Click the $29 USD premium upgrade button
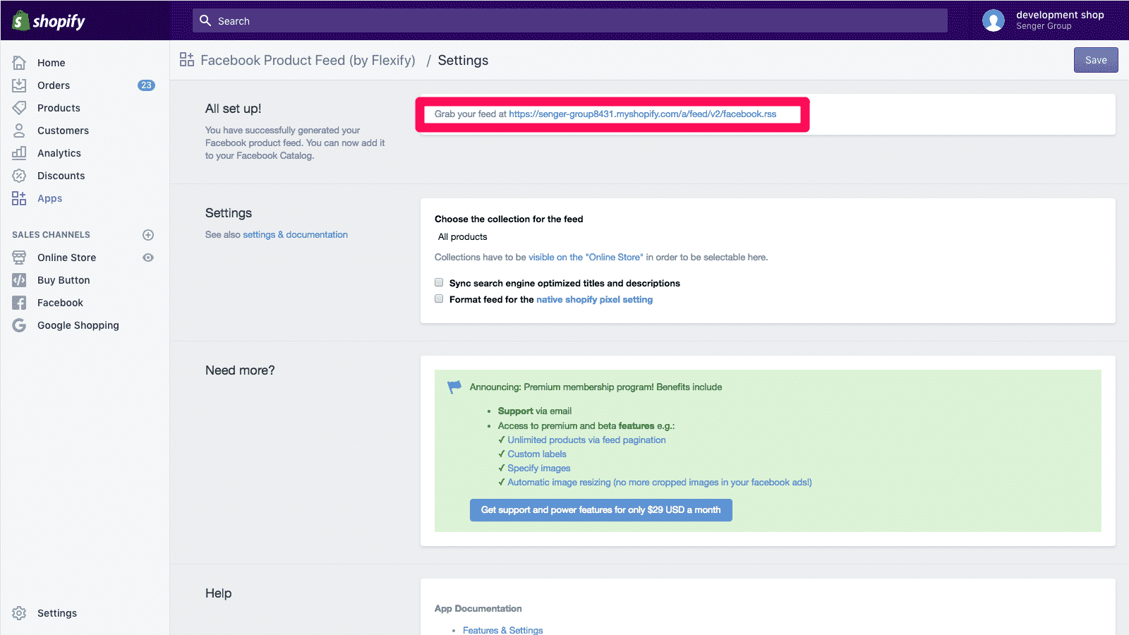The image size is (1129, 635). 600,510
